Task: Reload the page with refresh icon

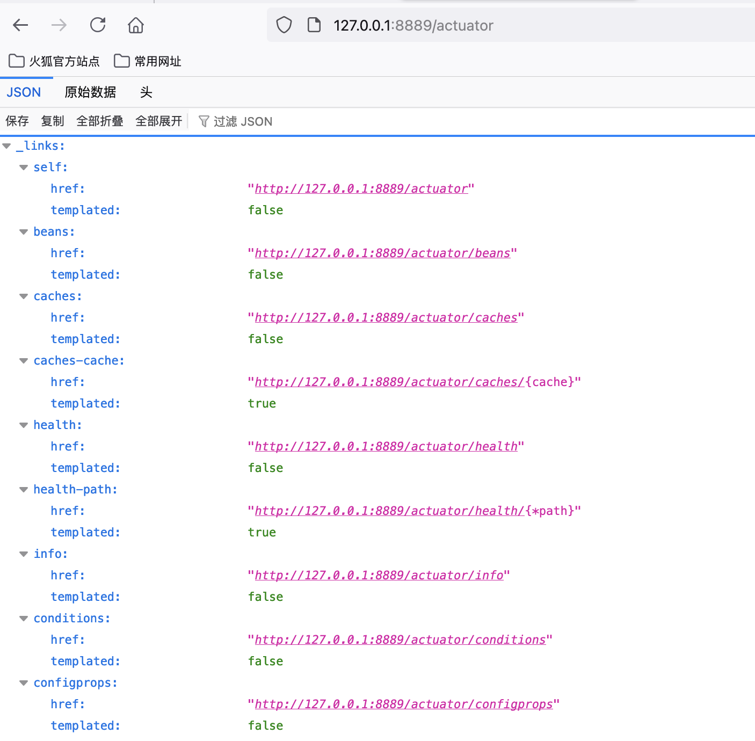Action: click(x=98, y=25)
